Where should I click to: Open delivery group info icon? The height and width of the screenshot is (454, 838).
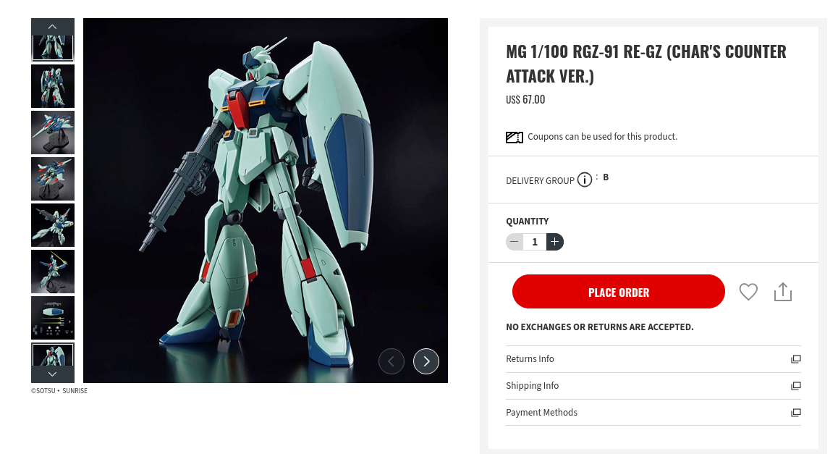click(x=585, y=180)
